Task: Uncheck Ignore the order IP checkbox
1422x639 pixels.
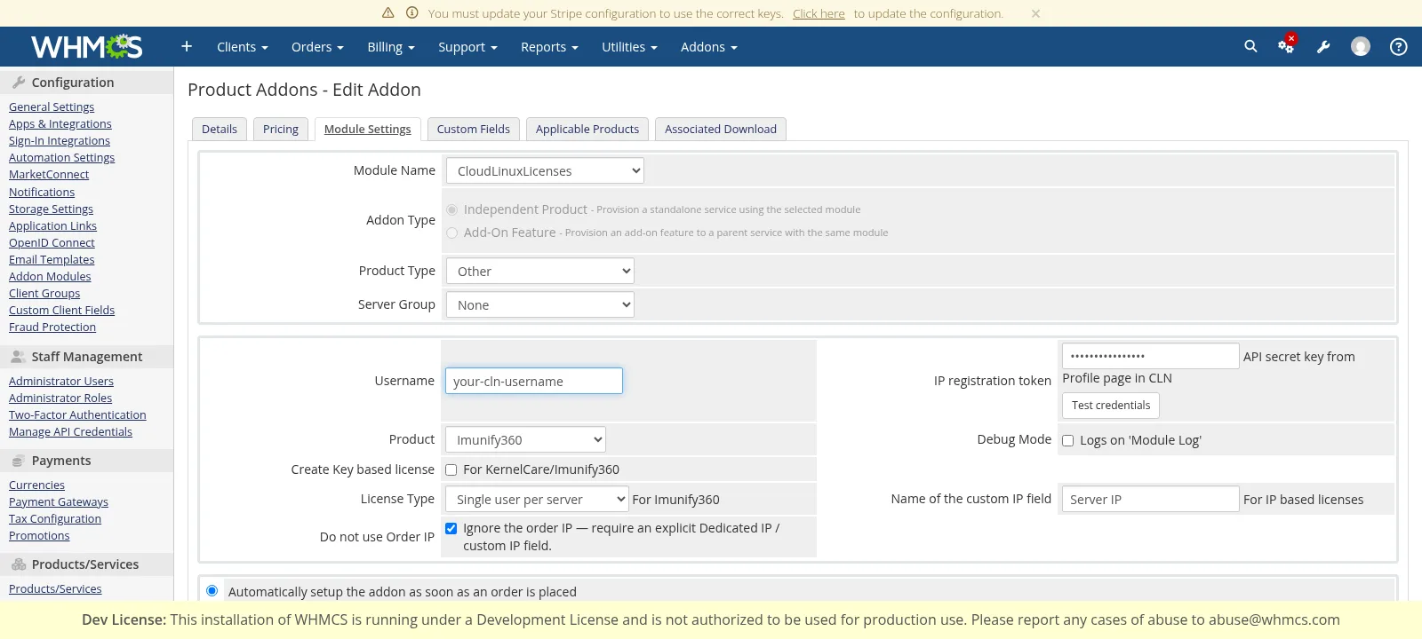Action: coord(451,528)
